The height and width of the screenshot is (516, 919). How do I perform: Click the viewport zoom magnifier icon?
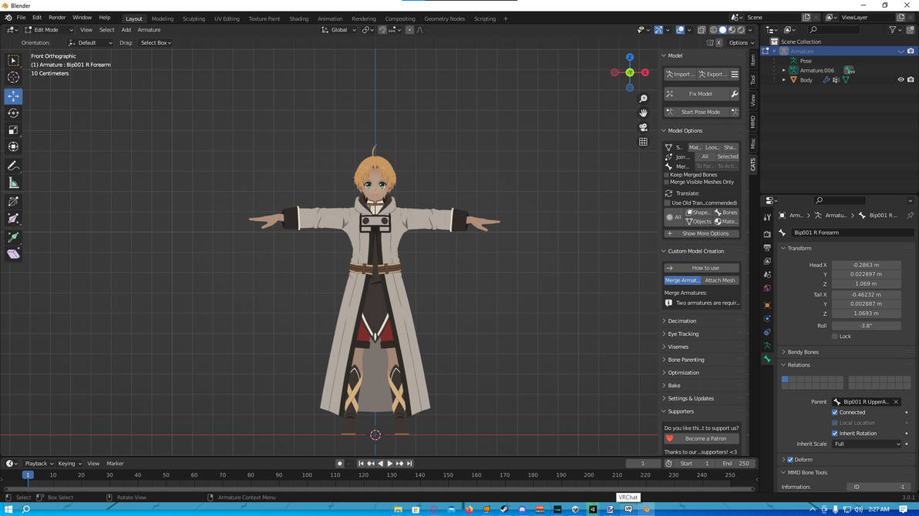click(643, 99)
